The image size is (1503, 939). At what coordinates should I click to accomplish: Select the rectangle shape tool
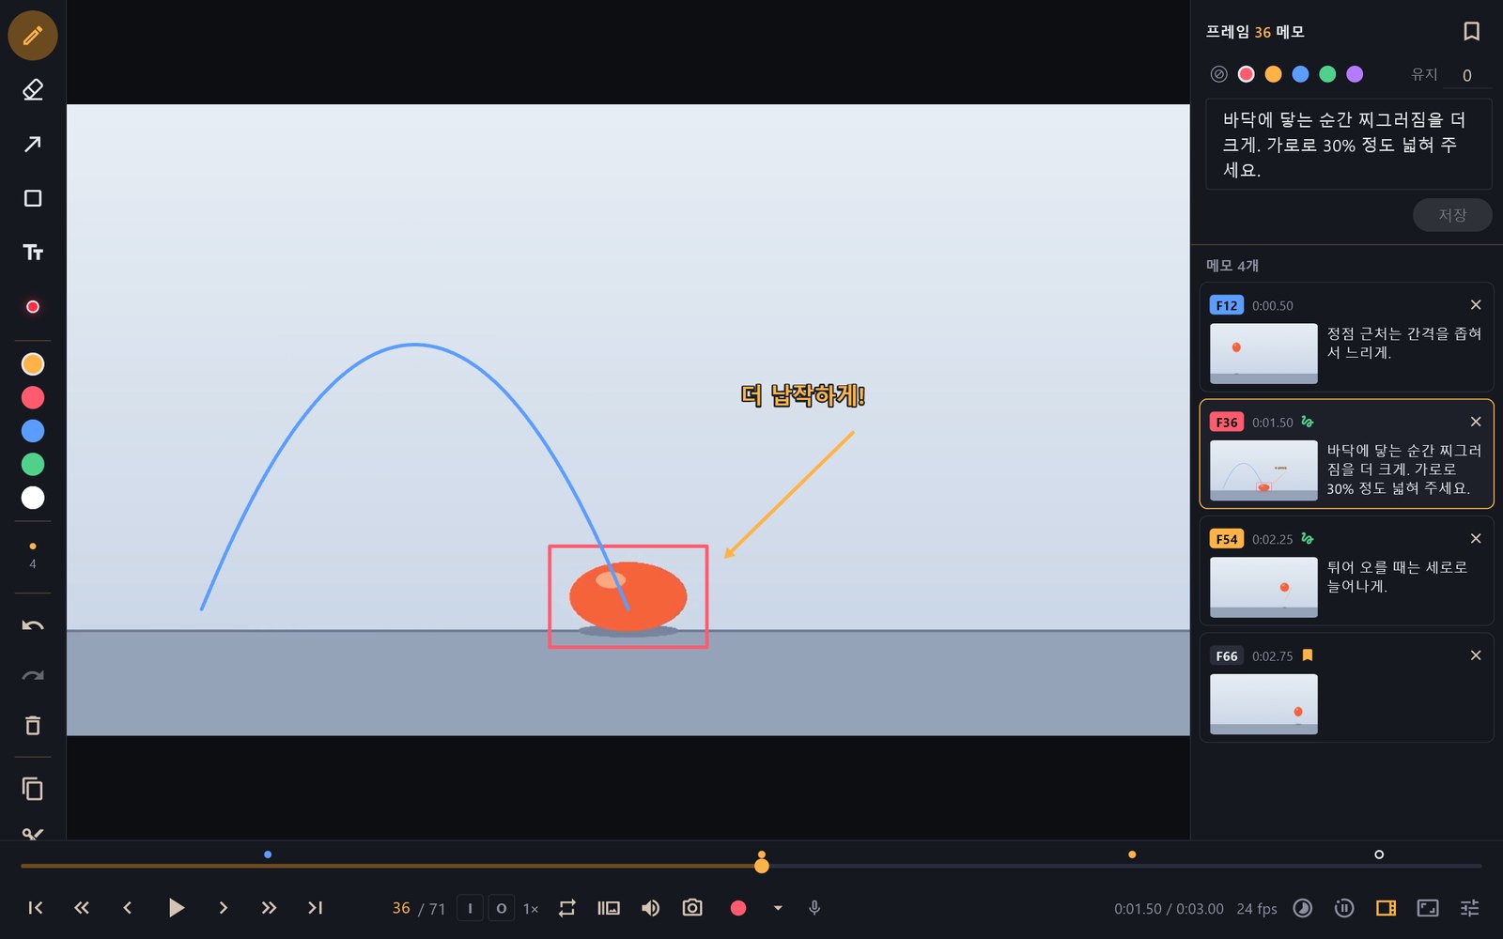tap(33, 198)
